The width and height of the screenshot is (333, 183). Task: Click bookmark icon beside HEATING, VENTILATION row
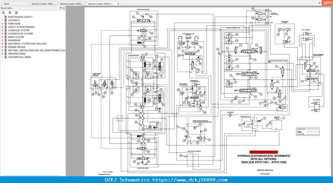pos(6,50)
